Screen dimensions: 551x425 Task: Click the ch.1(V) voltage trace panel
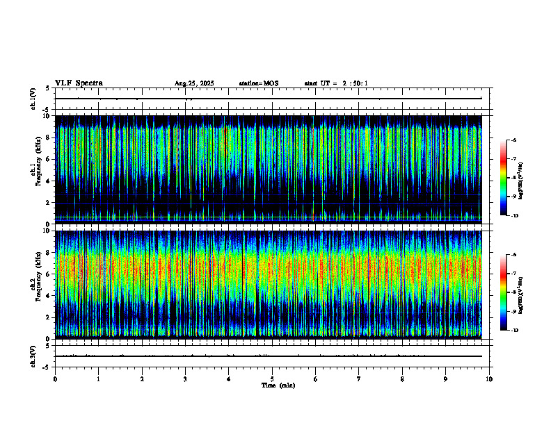pyautogui.click(x=272, y=99)
